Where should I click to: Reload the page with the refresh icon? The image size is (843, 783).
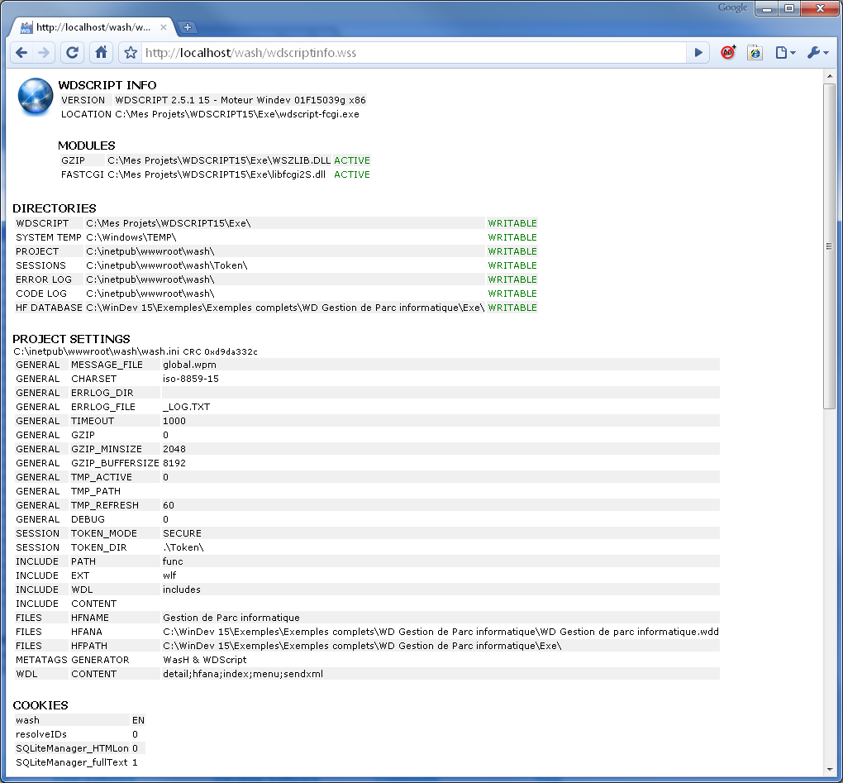tap(73, 53)
